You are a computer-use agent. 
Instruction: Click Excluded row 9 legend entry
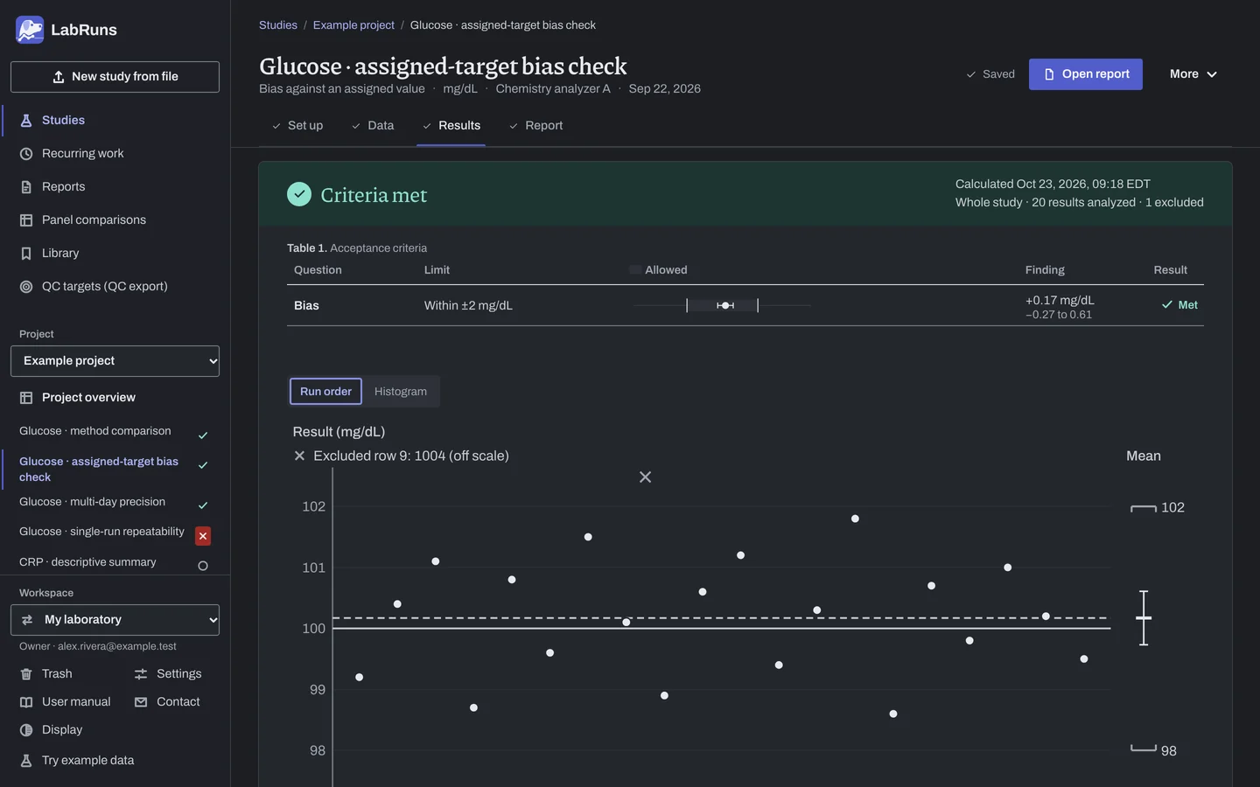401,456
